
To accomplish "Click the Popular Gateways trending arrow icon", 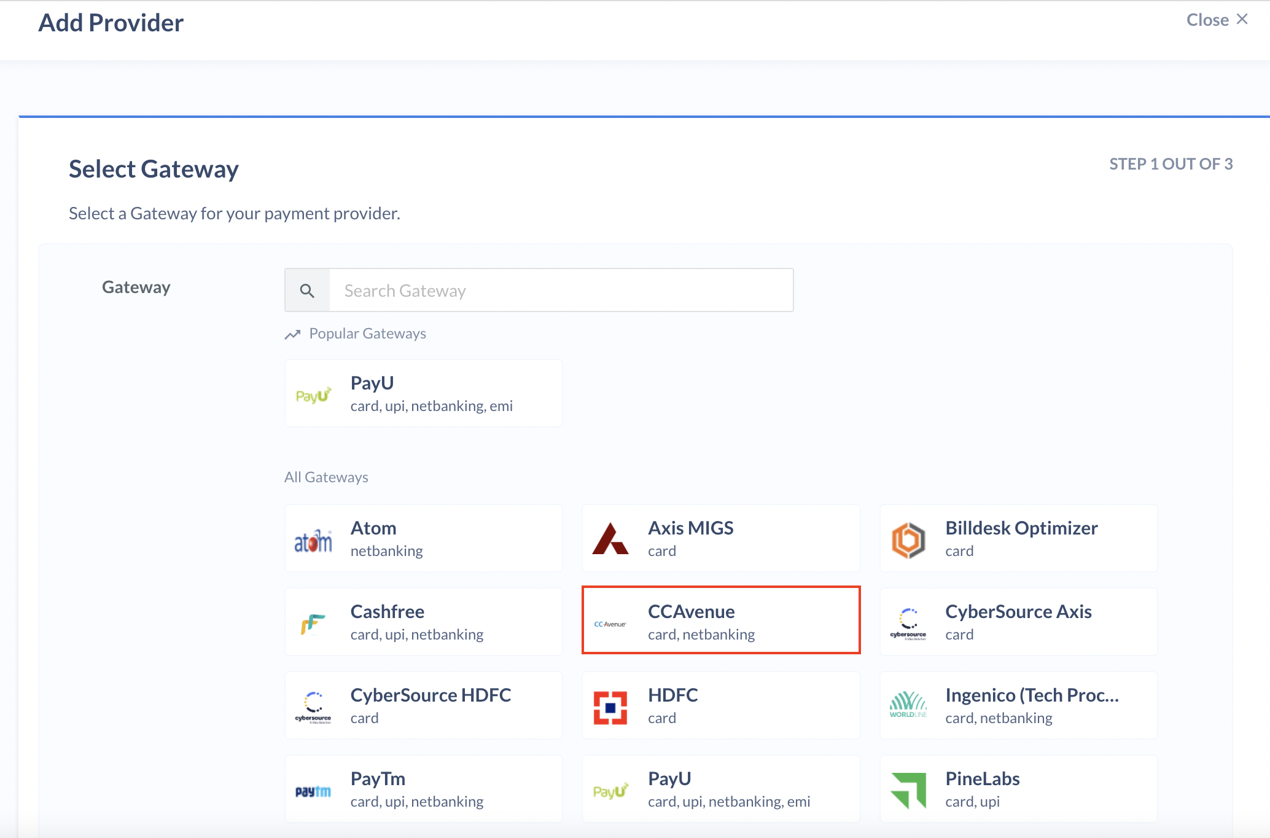I will tap(292, 334).
